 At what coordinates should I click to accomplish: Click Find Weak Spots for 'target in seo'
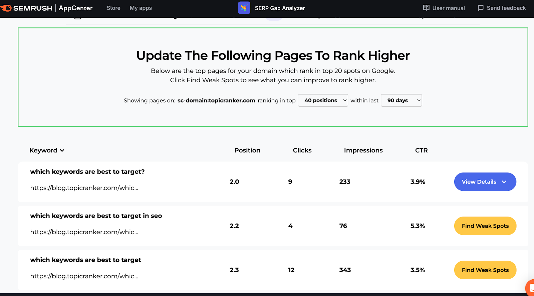(x=485, y=226)
